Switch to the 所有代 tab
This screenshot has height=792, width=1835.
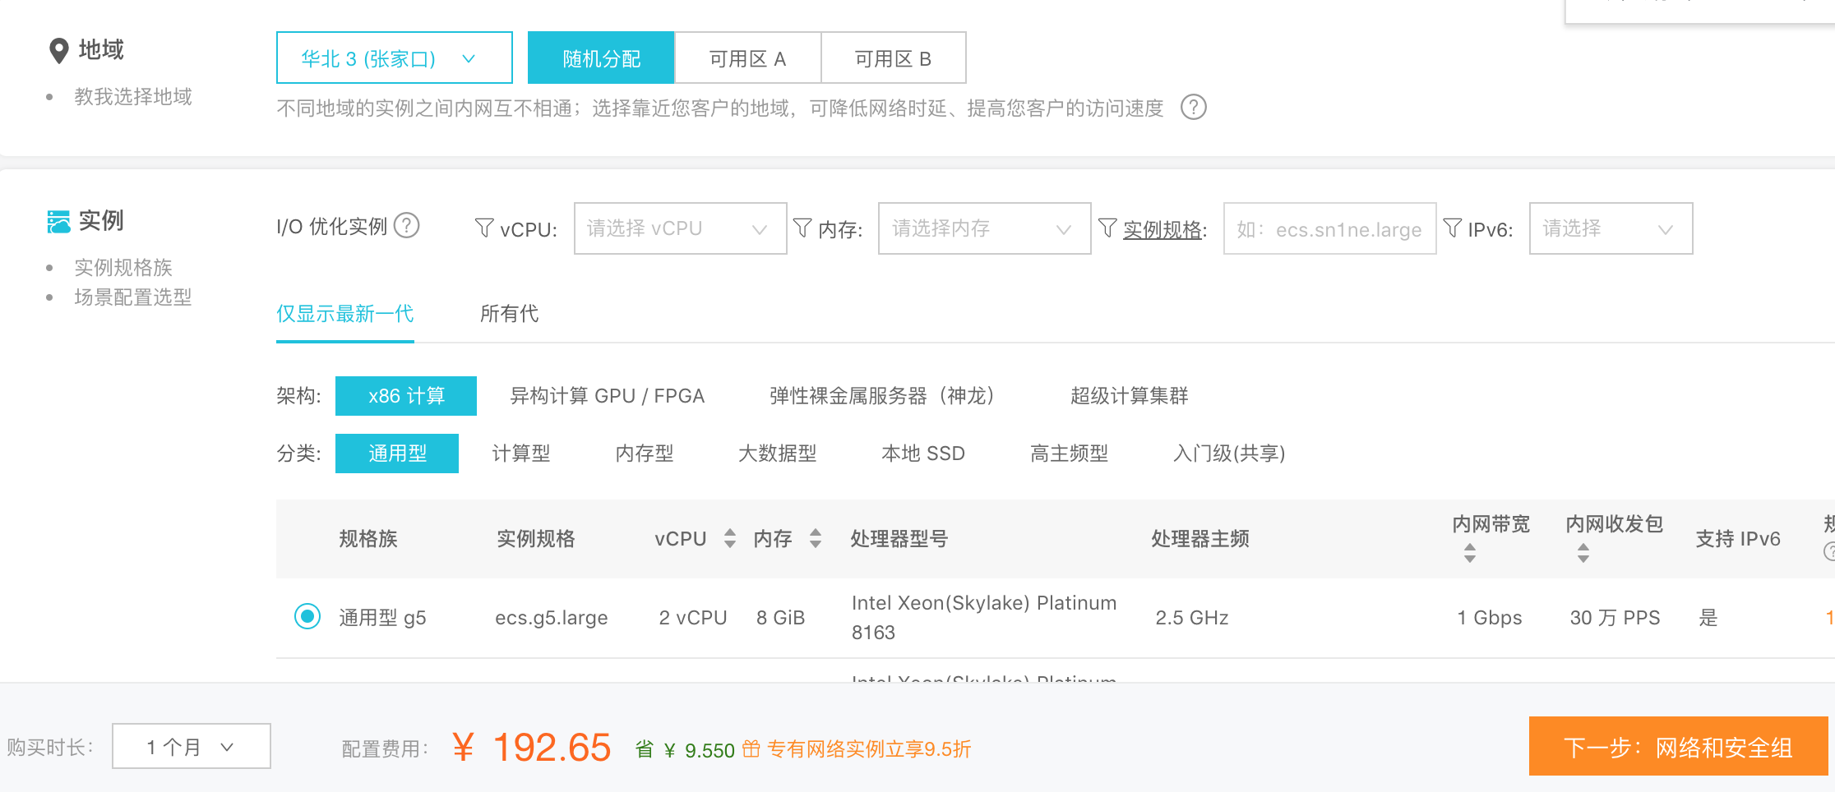(509, 314)
